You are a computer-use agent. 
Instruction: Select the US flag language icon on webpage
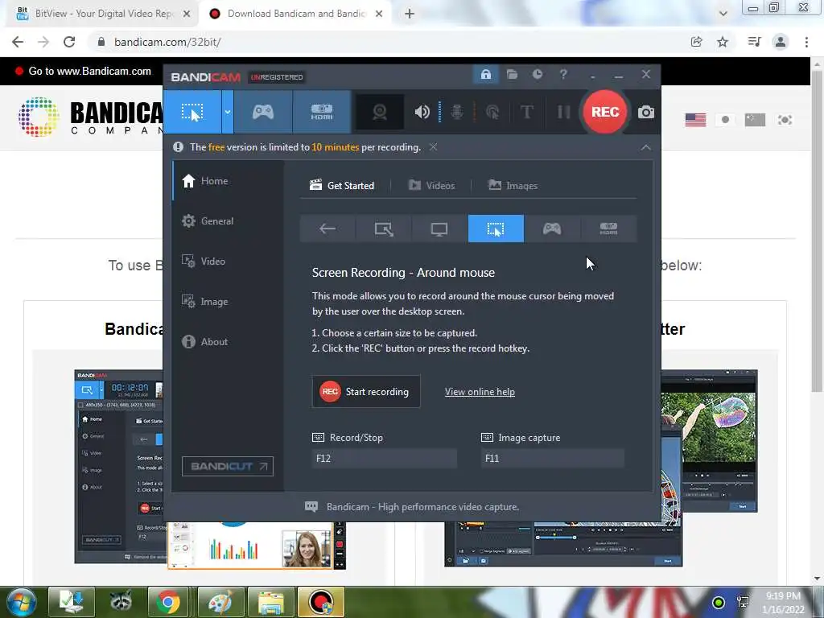point(695,120)
